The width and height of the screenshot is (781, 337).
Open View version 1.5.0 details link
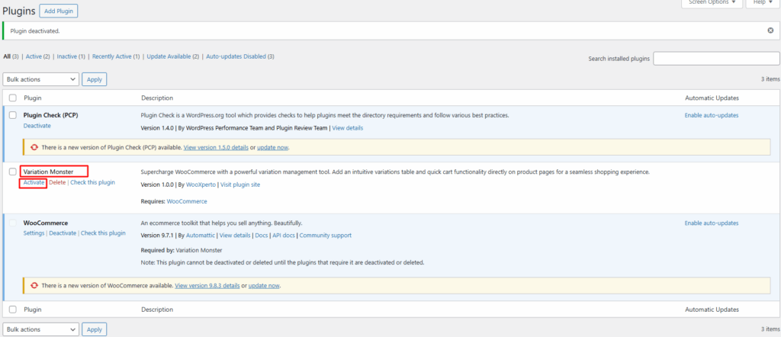coord(216,148)
